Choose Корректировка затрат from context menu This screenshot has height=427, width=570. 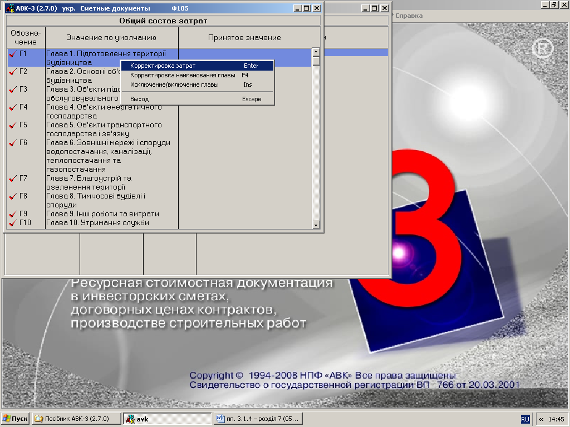pyautogui.click(x=196, y=66)
